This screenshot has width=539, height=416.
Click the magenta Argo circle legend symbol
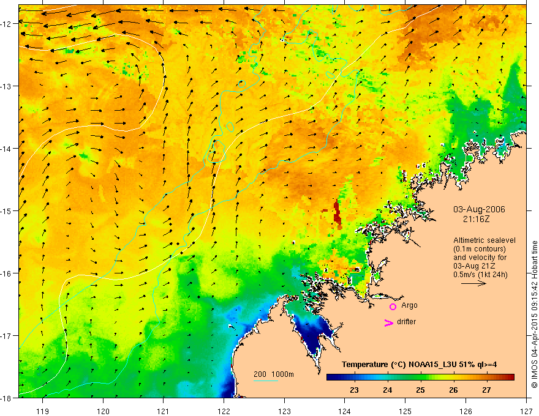393,306
